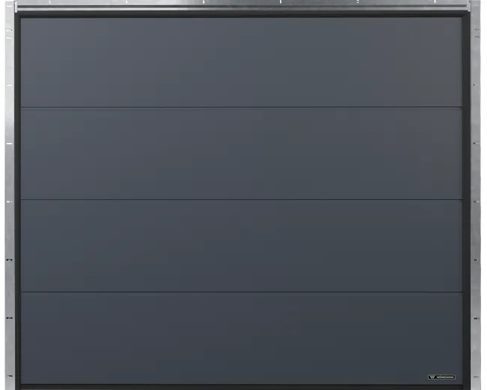Select the second door panel from the top

coord(241,153)
